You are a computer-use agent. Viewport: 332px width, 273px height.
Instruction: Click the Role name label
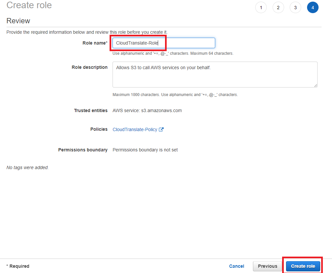(x=94, y=43)
